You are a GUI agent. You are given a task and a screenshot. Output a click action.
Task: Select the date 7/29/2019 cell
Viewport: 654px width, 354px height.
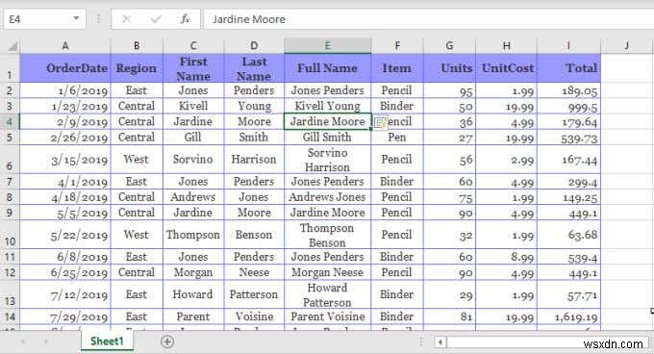(x=65, y=316)
